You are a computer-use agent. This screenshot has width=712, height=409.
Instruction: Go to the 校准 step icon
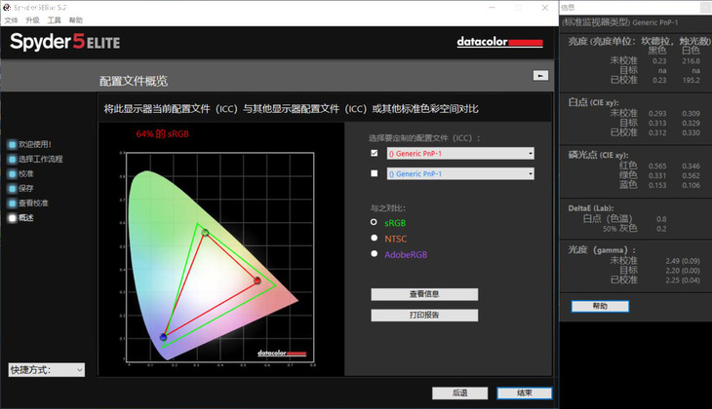click(13, 173)
